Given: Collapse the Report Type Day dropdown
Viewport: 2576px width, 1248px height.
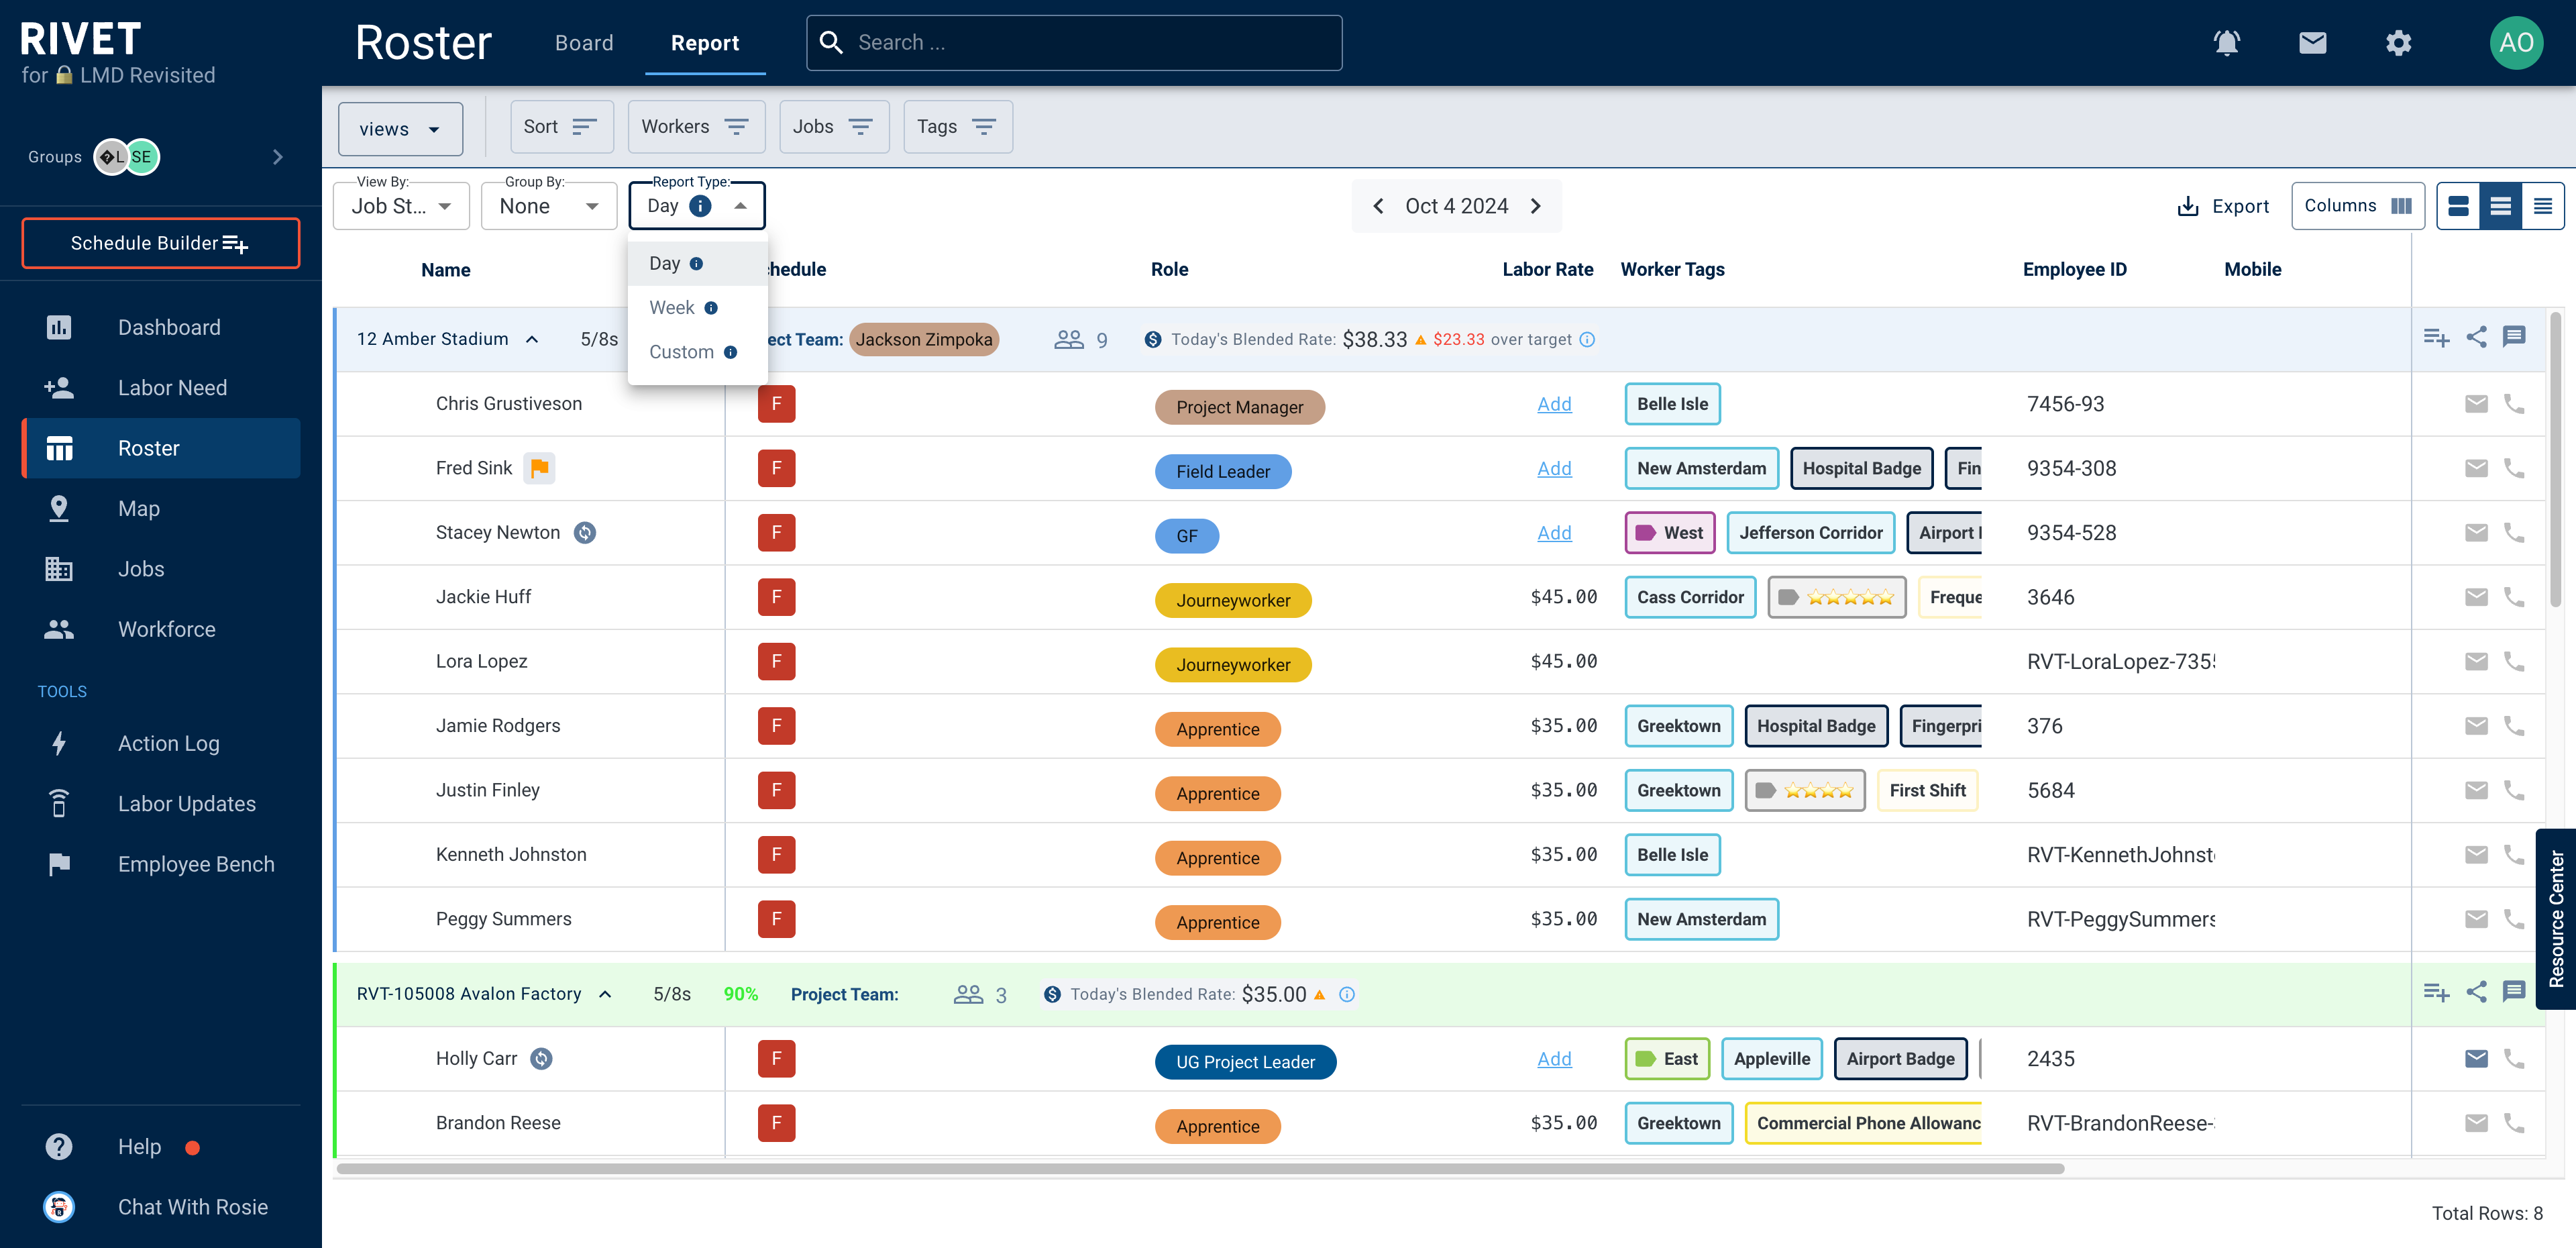Looking at the screenshot, I should [697, 206].
